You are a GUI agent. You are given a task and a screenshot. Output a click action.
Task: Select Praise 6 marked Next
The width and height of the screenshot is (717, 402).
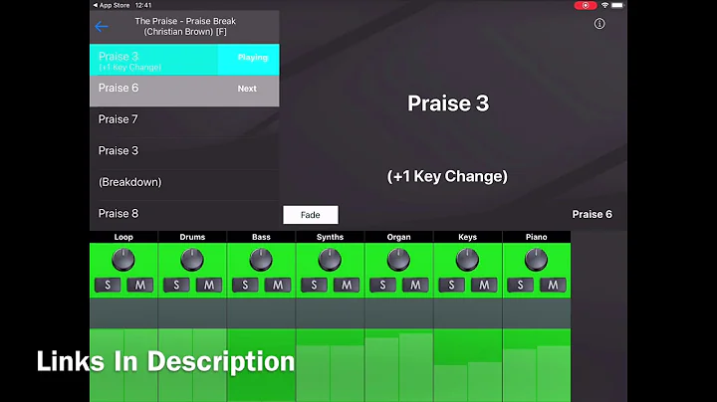tap(184, 91)
